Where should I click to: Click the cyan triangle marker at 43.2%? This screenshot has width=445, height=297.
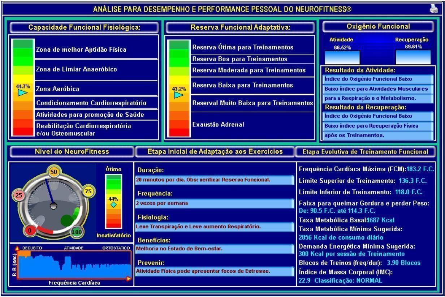[179, 95]
